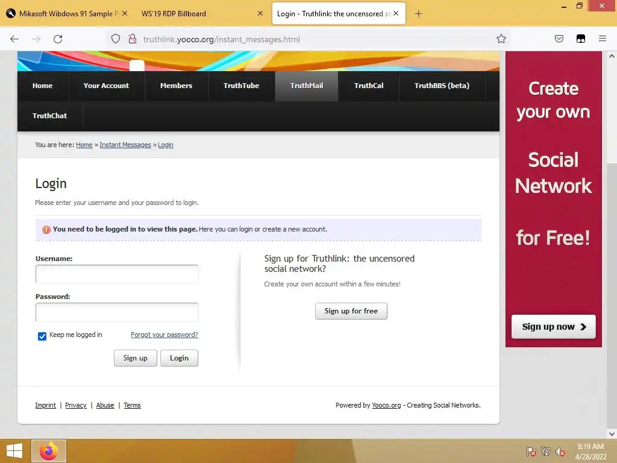Reload the current page
Screen dimensions: 617x463
pos(58,39)
